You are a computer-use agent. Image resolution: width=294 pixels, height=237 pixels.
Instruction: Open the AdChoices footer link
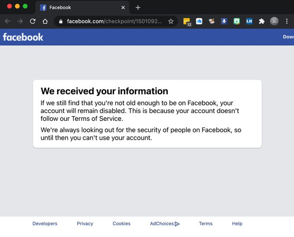tap(165, 224)
